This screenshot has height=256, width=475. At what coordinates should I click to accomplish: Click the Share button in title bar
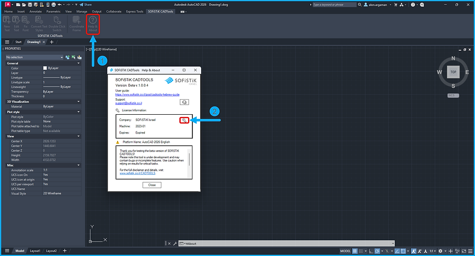(85, 4)
